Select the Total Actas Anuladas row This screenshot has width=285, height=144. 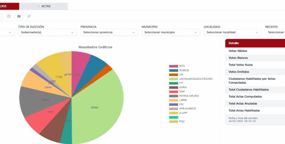pos(255,104)
